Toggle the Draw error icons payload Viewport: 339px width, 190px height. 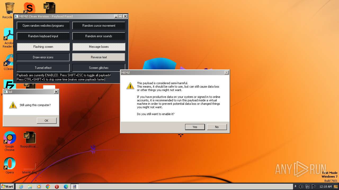pyautogui.click(x=43, y=57)
